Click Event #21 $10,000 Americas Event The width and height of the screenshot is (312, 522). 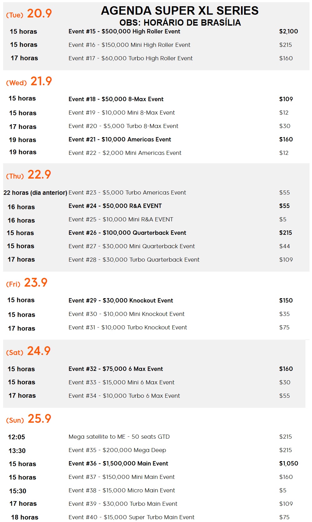120,140
